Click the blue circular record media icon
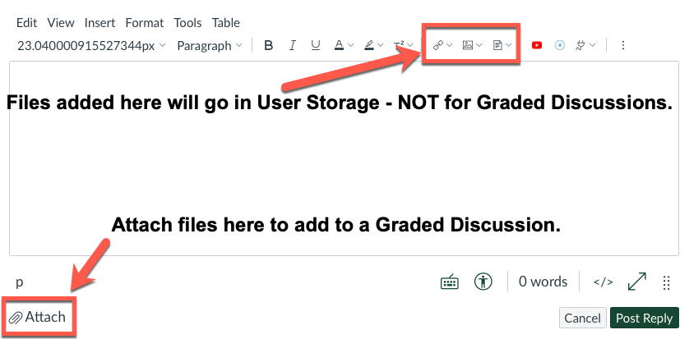Screen dimensions: 689x339 coord(559,45)
